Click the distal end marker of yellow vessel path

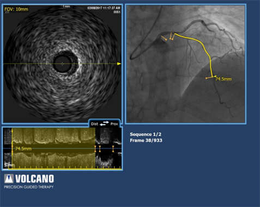point(211,77)
